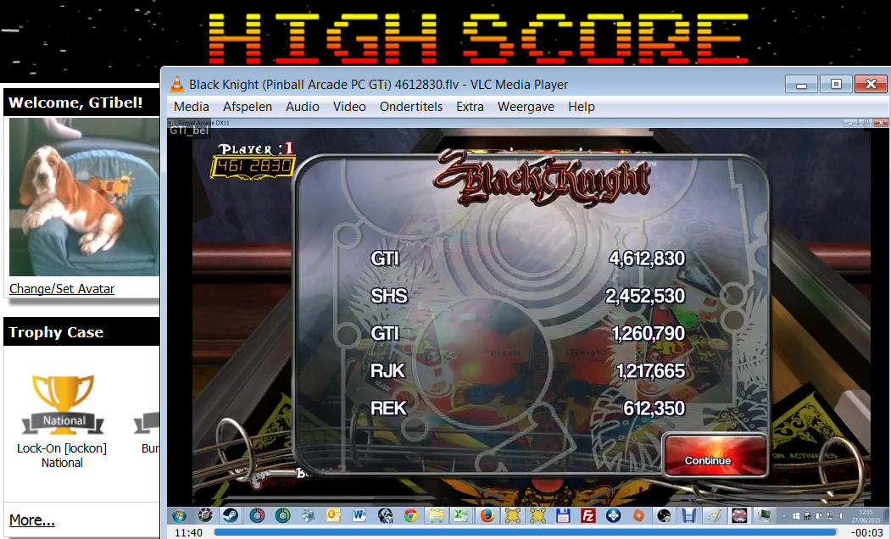
Task: Select the REK initials in the score list
Action: [x=388, y=408]
